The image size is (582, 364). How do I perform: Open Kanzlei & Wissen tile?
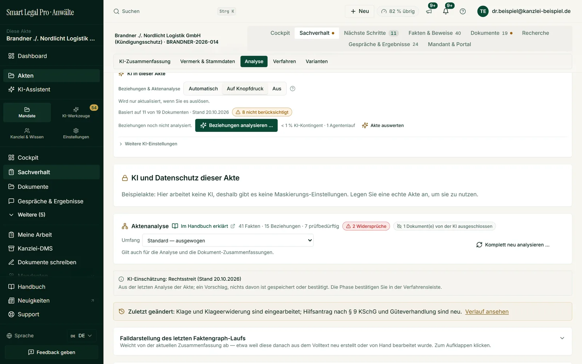coord(27,134)
